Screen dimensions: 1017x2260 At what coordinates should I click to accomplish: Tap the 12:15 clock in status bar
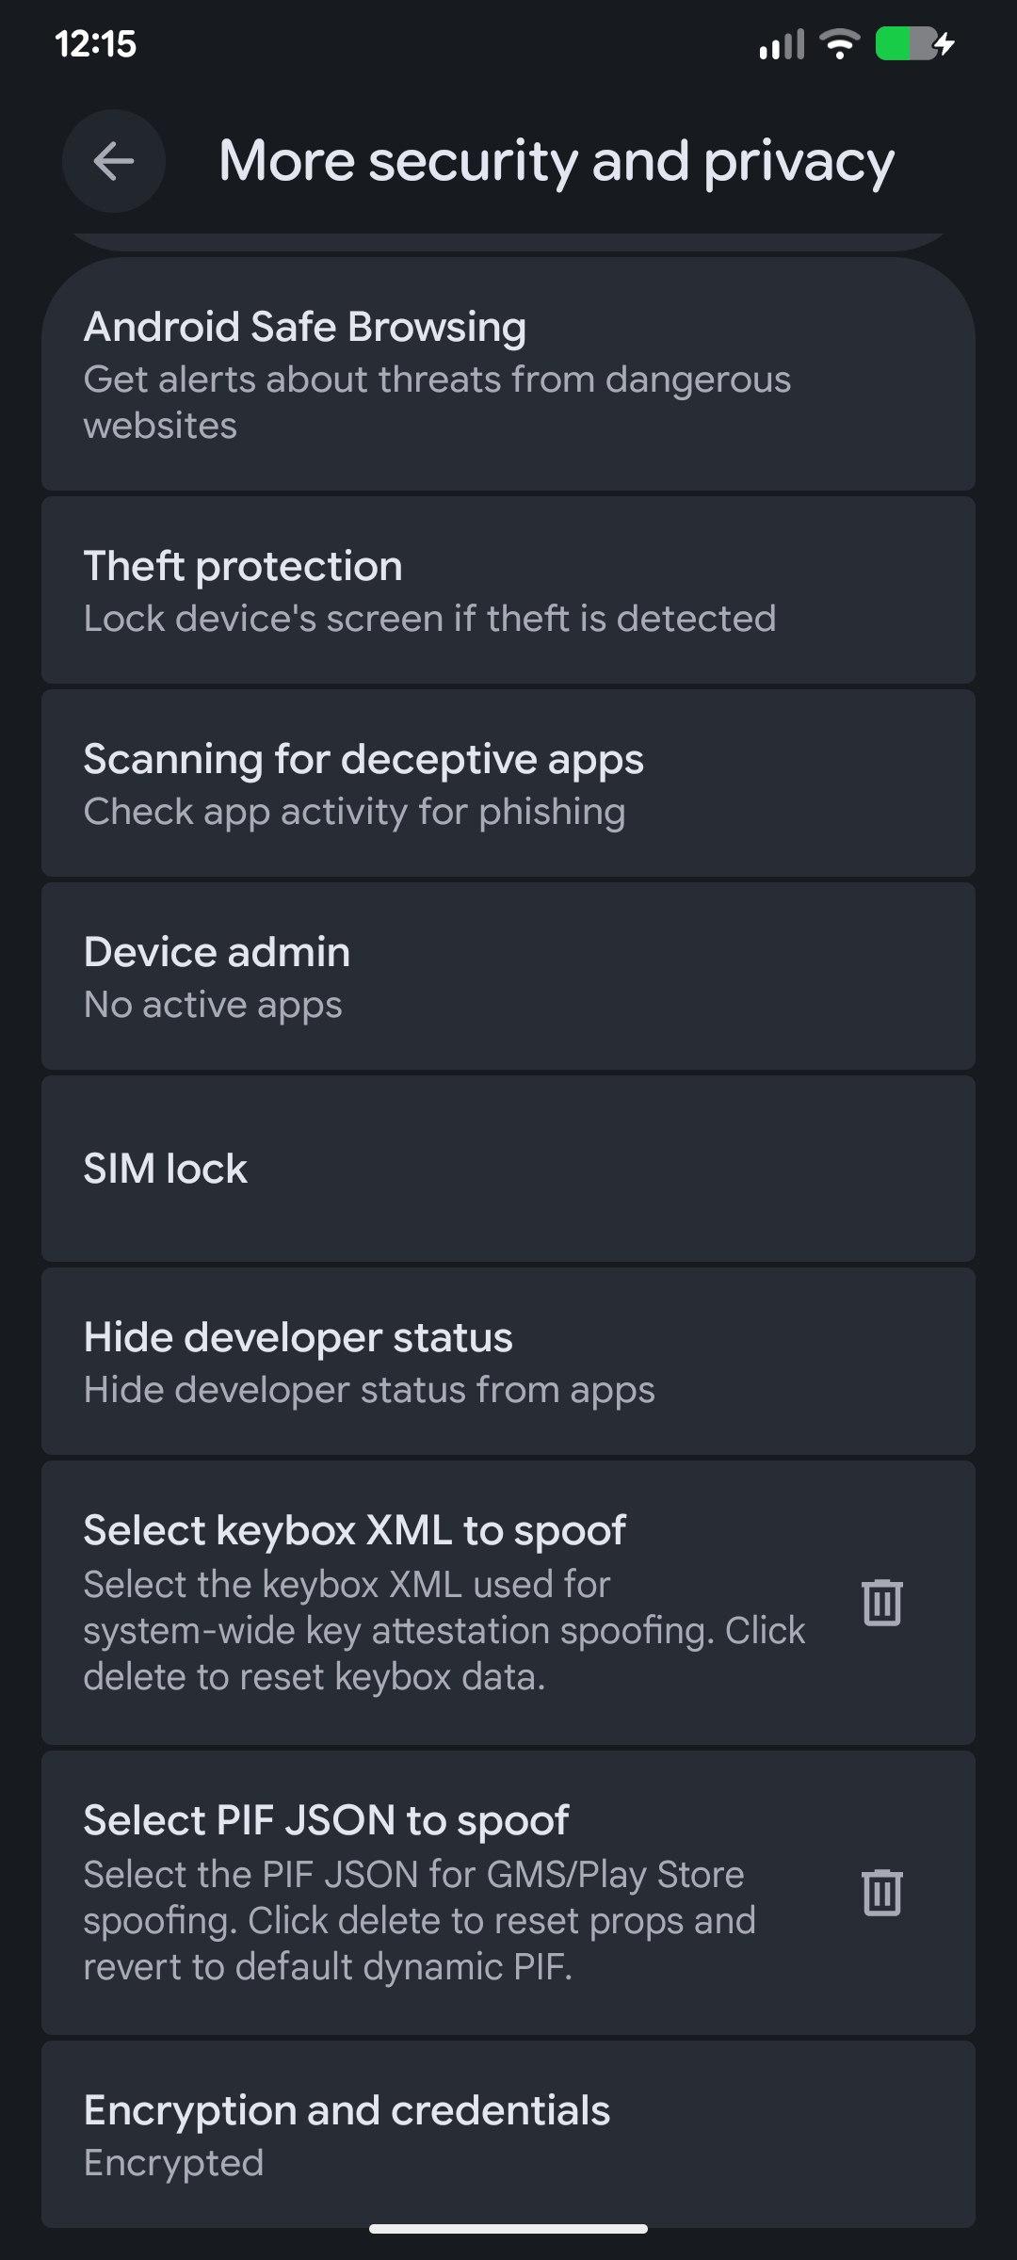[x=96, y=44]
